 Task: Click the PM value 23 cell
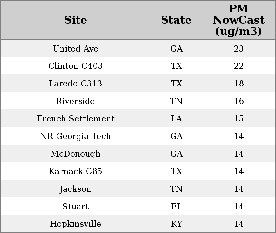[x=238, y=49]
